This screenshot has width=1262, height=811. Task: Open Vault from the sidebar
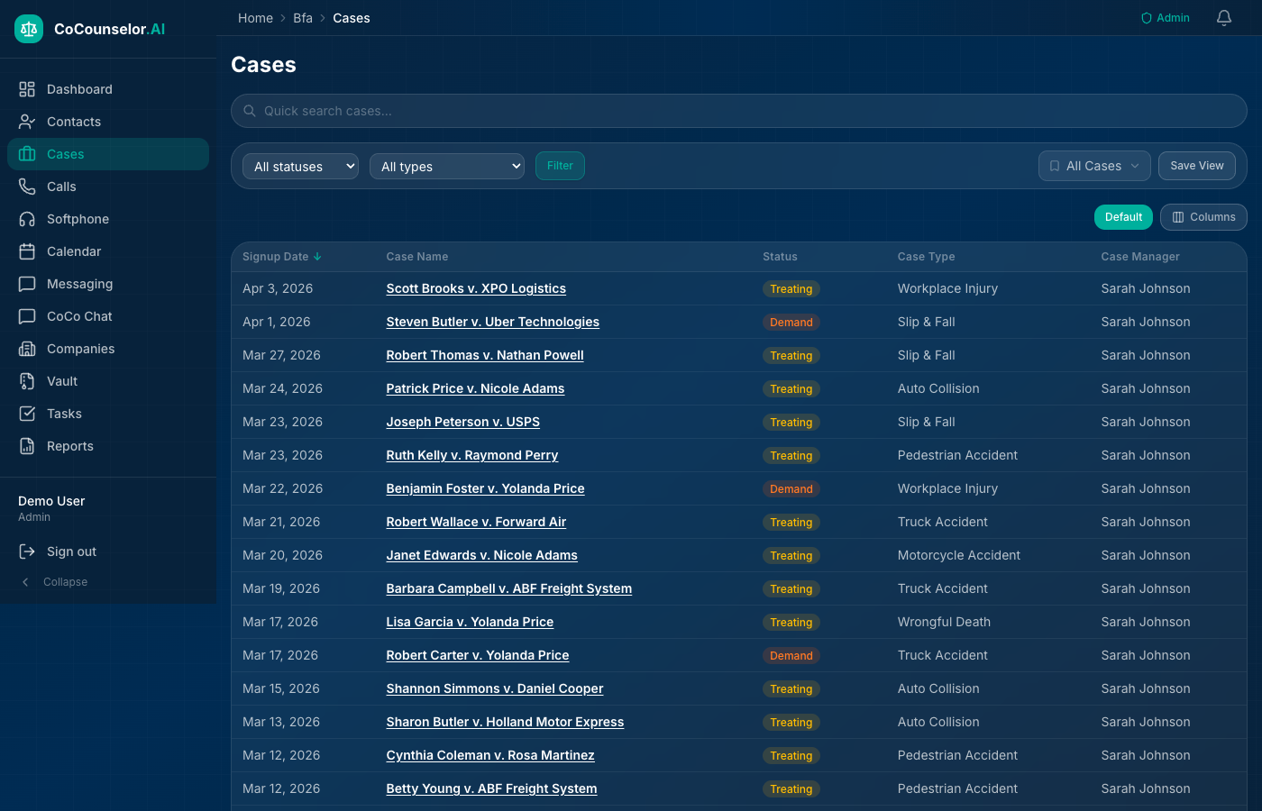pyautogui.click(x=108, y=381)
